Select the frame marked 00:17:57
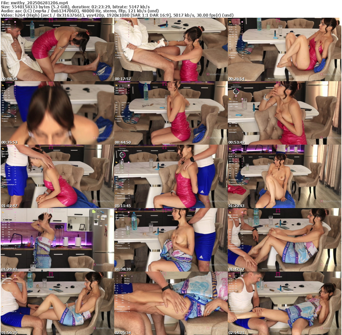The height and width of the screenshot is (335, 342). (x=171, y=49)
